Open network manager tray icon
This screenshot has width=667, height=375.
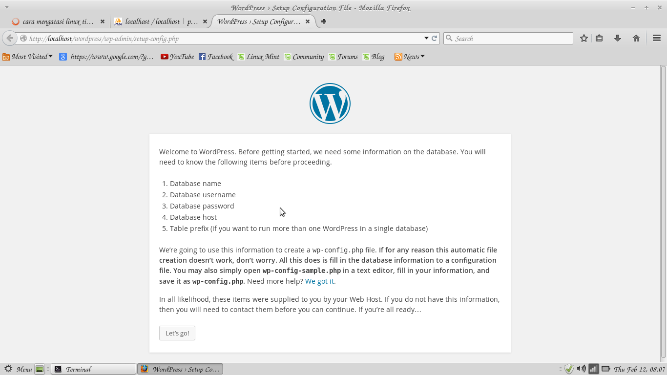593,369
